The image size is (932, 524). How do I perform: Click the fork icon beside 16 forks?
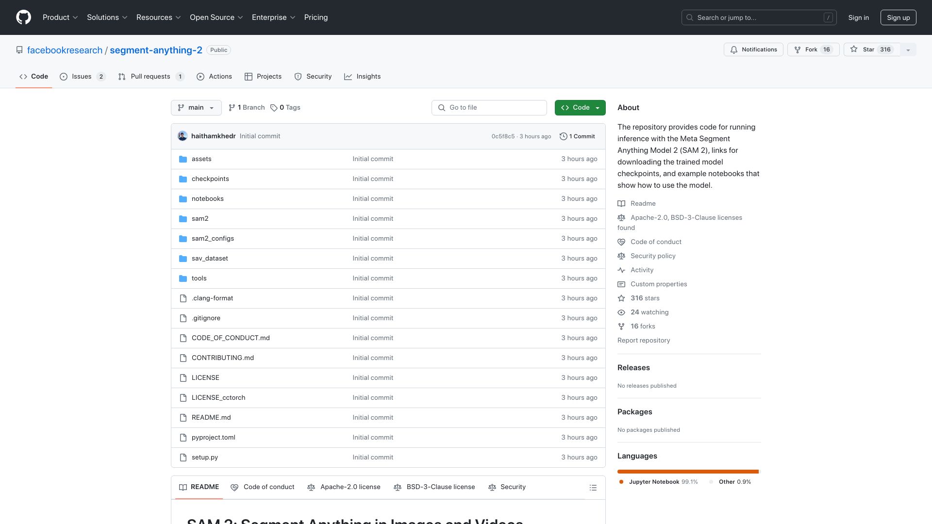(x=621, y=327)
